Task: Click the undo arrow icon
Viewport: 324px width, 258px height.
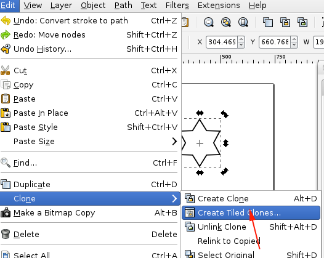Action: coord(6,21)
